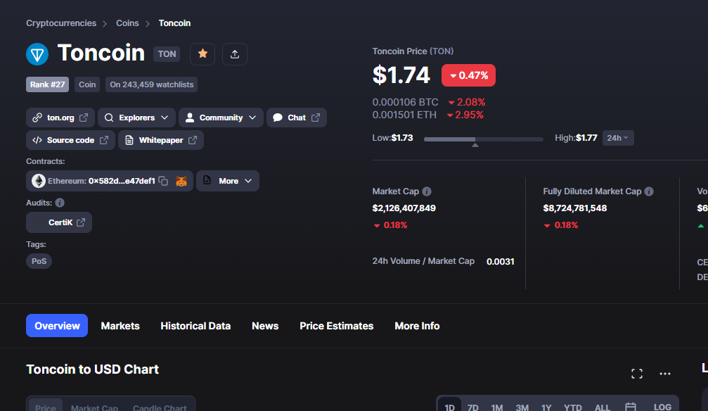Select the YTD chart range
Image resolution: width=708 pixels, height=411 pixels.
point(572,407)
